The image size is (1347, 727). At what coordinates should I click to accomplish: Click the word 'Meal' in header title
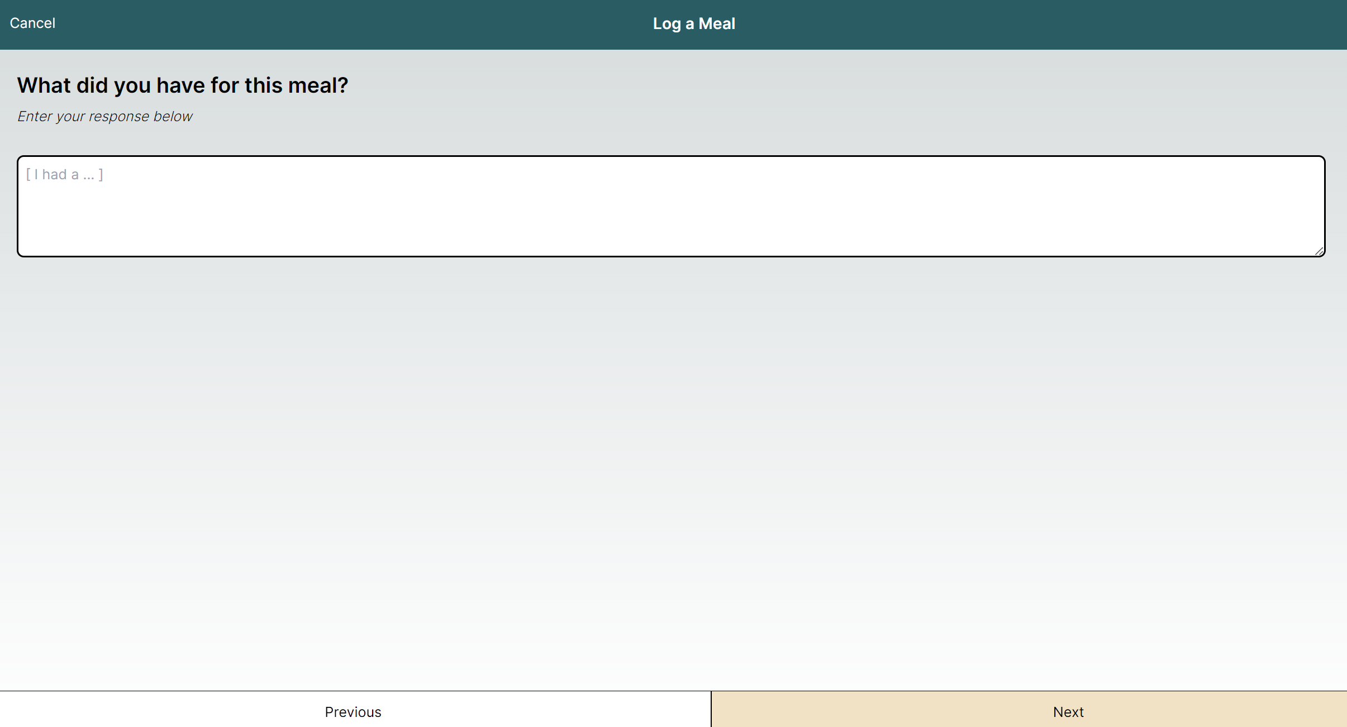pos(717,23)
